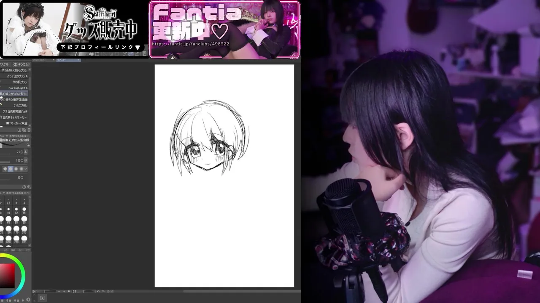540x303 pixels.
Task: Click the delete sub tool trash icon
Action: pyautogui.click(x=29, y=130)
